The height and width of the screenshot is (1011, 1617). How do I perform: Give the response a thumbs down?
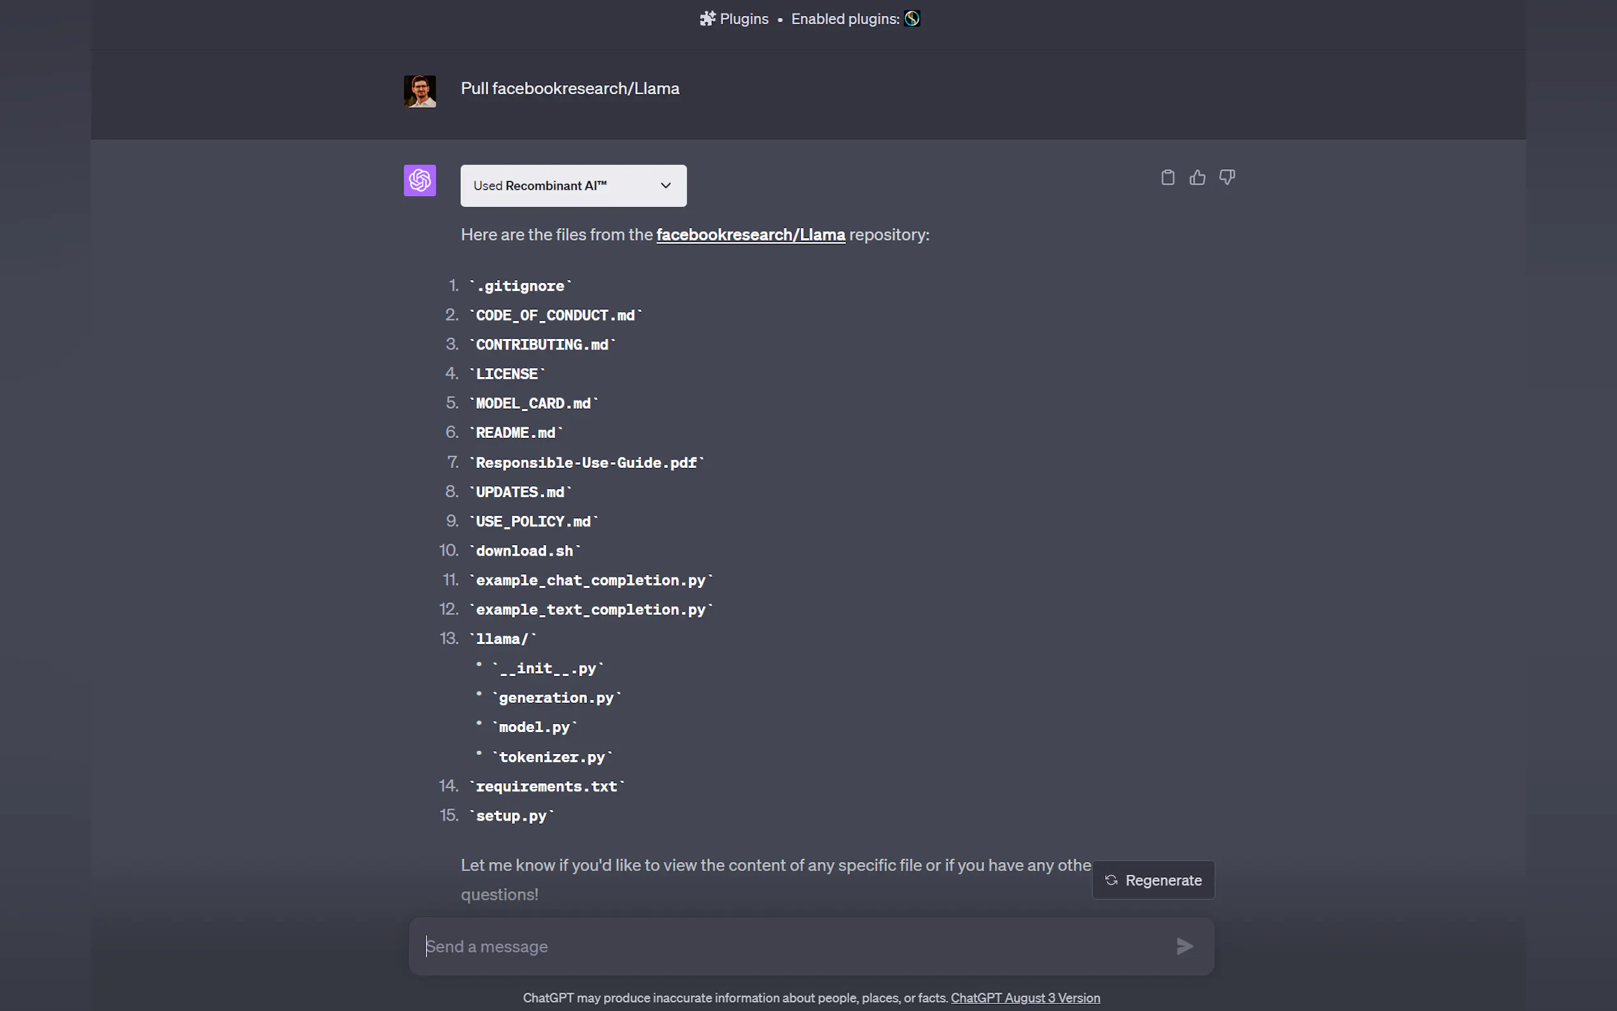click(x=1227, y=177)
